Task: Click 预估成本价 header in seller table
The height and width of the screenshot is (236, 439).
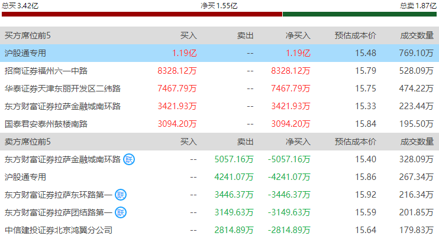Action: (356, 142)
